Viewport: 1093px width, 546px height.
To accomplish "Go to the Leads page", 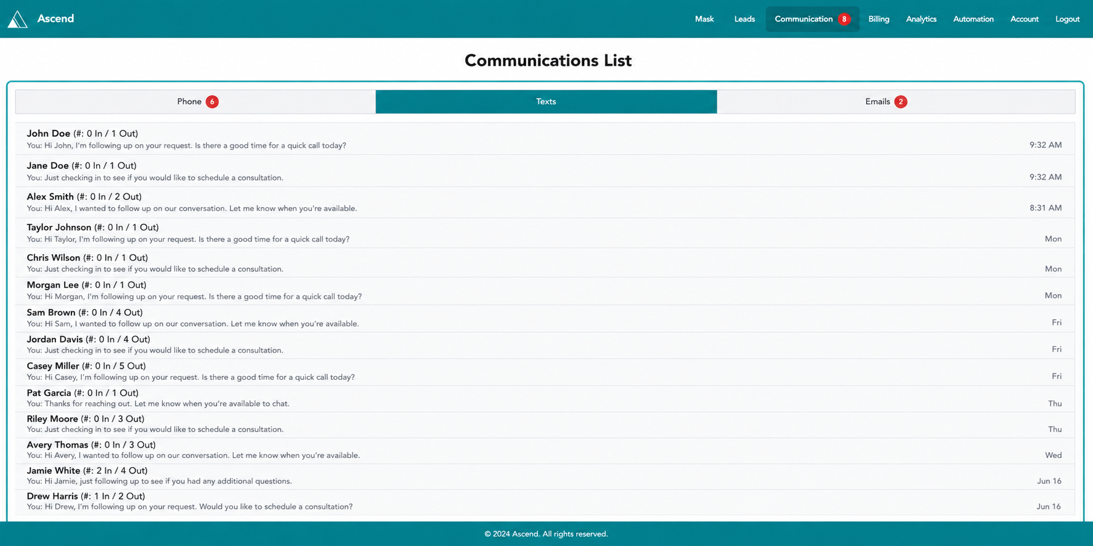I will 744,19.
